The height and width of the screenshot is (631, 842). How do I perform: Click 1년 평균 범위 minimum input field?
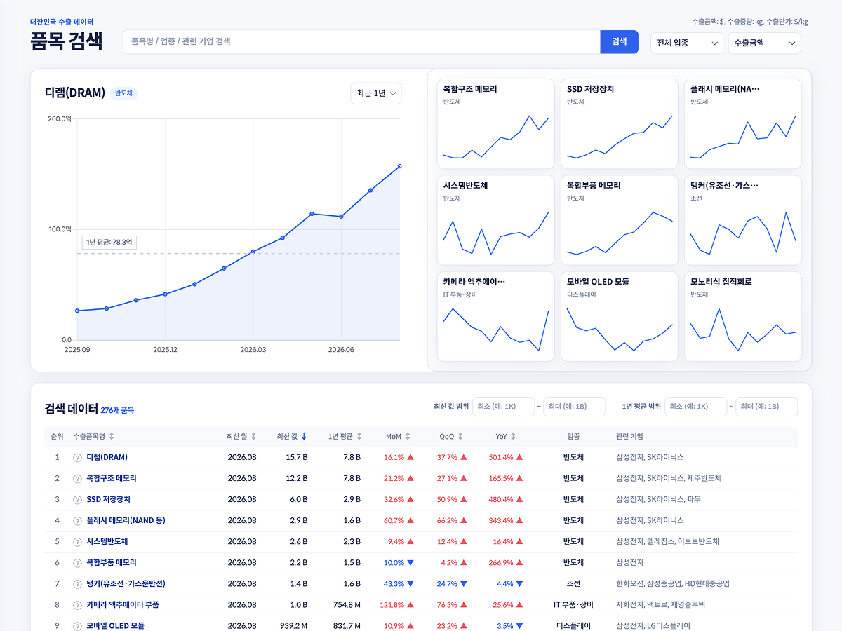[695, 407]
